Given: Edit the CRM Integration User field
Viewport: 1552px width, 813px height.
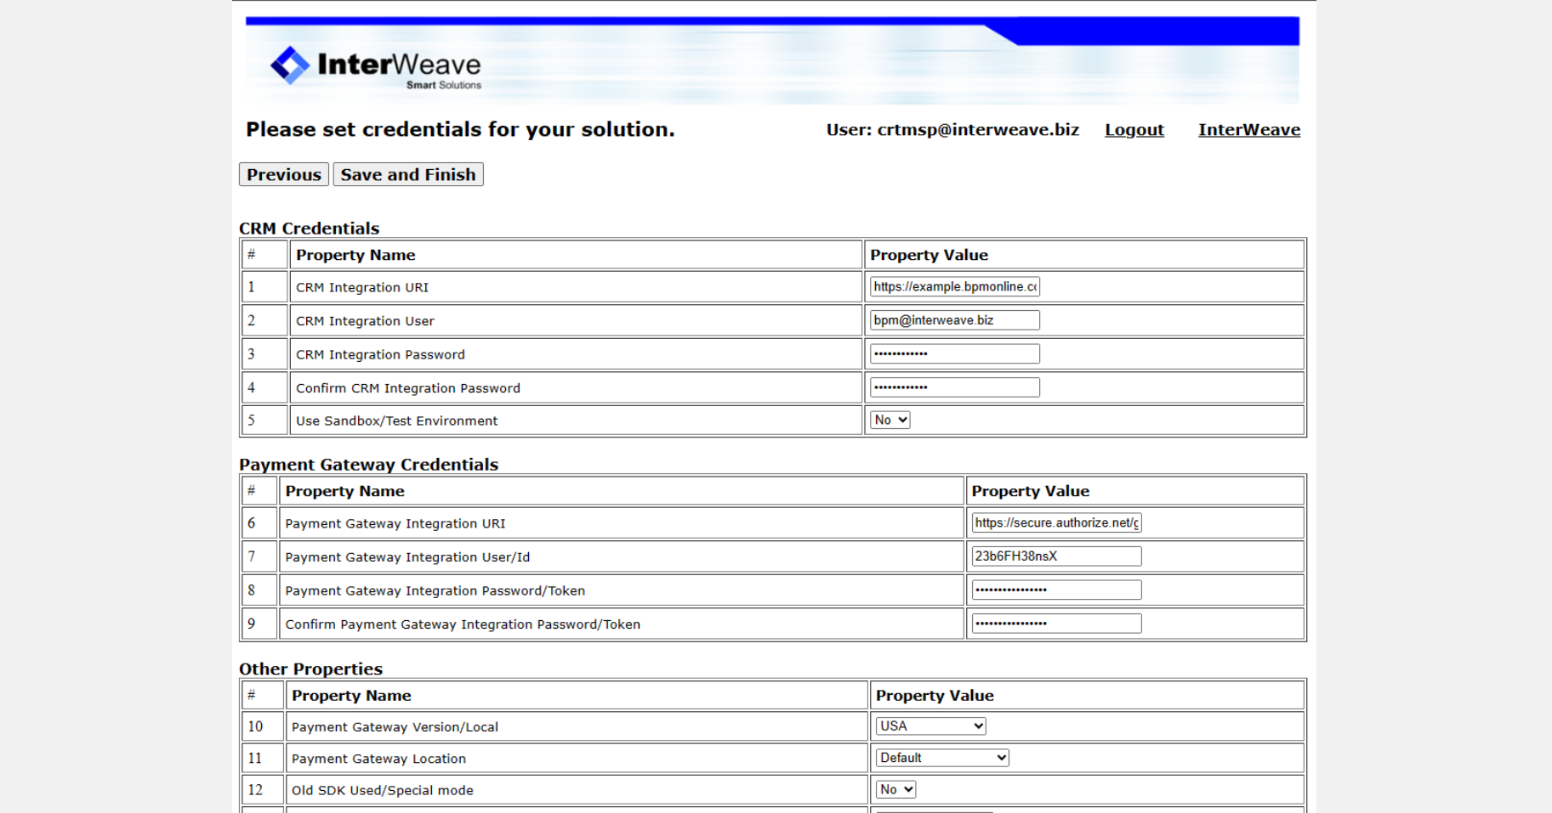Looking at the screenshot, I should coord(955,320).
